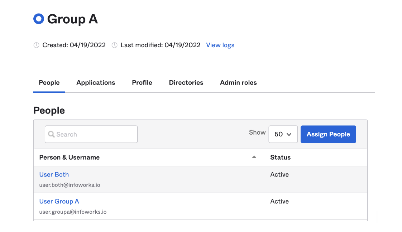Click the Assign People button
This screenshot has height=232, width=402.
[x=328, y=134]
